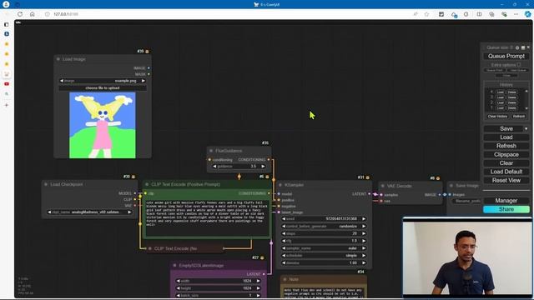Decrease latent height with left arrow
Screen dimensions: 534x300
pos(178,288)
